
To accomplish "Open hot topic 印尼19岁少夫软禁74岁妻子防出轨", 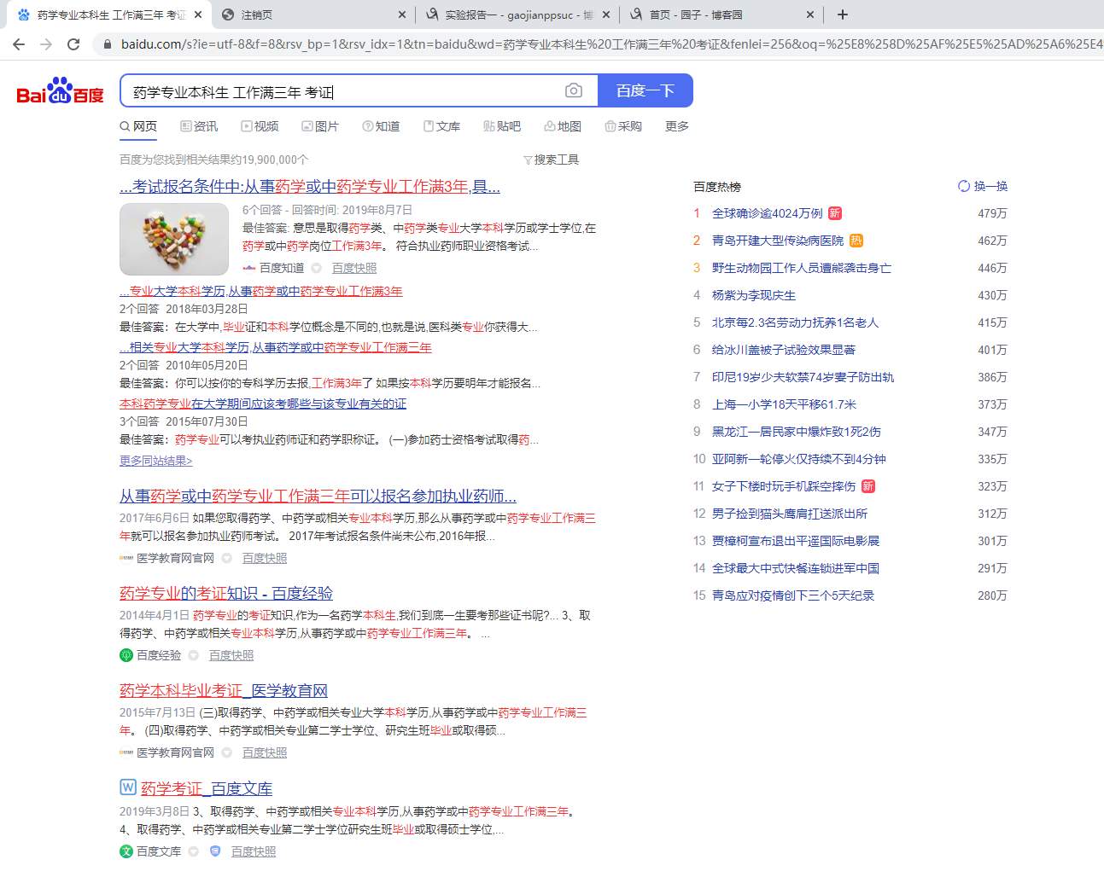I will click(x=803, y=377).
